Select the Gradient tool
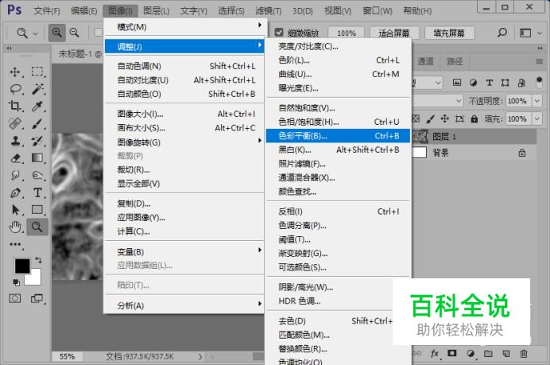The image size is (550, 365). click(37, 158)
